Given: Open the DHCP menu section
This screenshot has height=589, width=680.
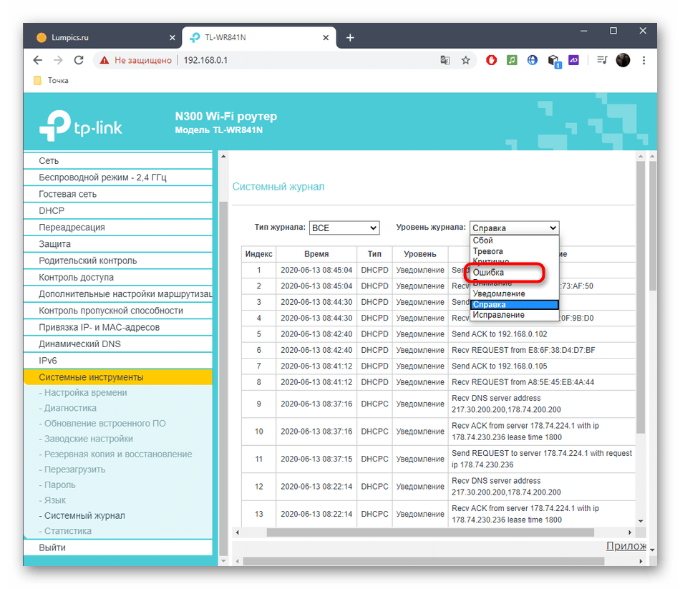Looking at the screenshot, I should coord(117,211).
